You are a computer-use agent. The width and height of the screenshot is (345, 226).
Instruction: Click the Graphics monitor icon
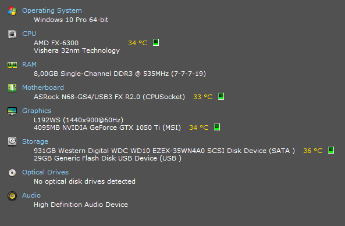pyautogui.click(x=12, y=111)
